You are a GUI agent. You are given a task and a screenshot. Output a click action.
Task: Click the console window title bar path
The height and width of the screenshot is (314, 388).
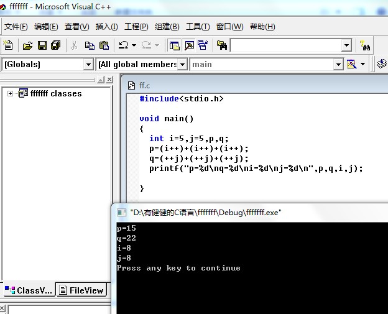(206, 213)
